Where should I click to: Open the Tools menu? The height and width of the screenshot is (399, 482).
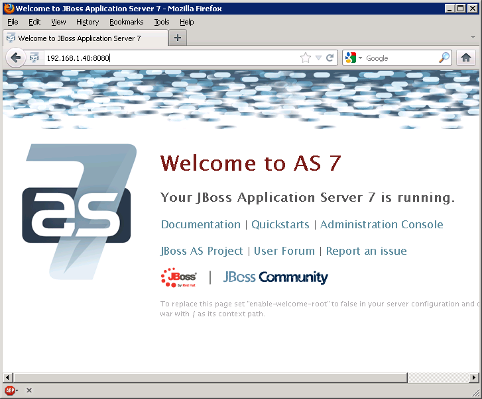pos(162,22)
